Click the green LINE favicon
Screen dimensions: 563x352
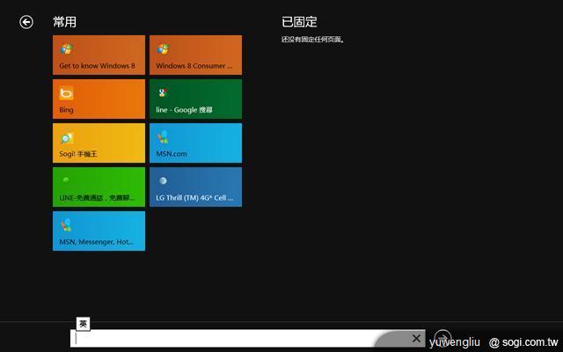(66, 180)
